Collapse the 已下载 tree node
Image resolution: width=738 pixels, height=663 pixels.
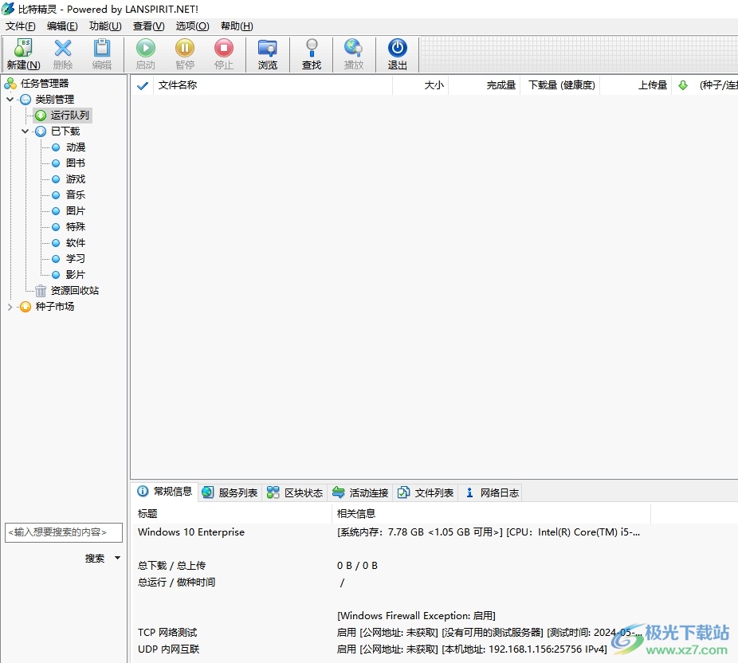(x=26, y=131)
